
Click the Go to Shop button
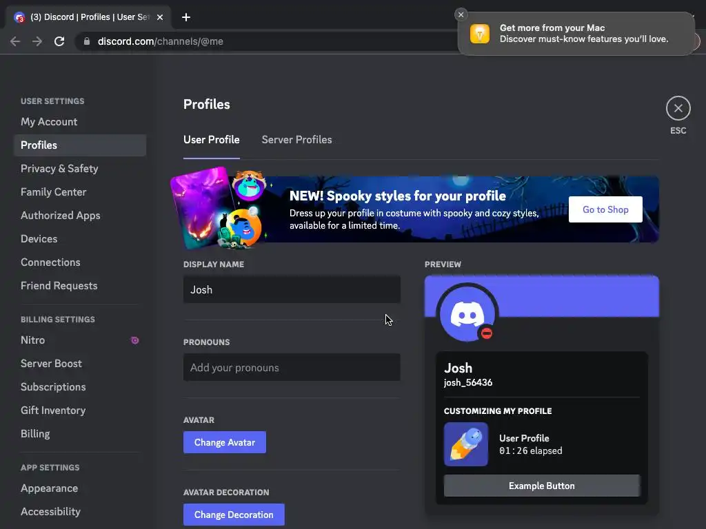pyautogui.click(x=605, y=209)
